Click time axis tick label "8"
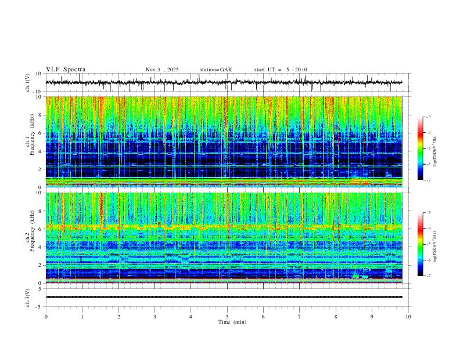 tap(336, 317)
